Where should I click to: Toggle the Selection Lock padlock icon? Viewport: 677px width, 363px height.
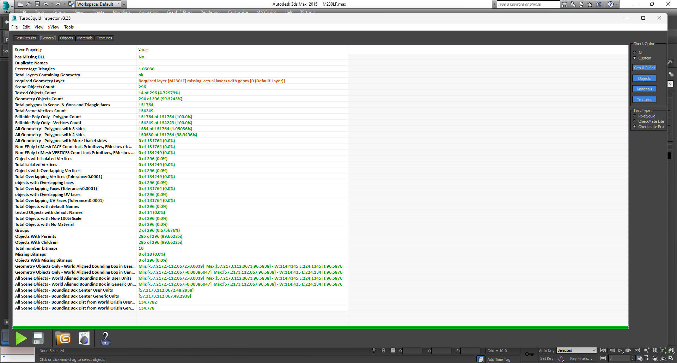tap(383, 350)
